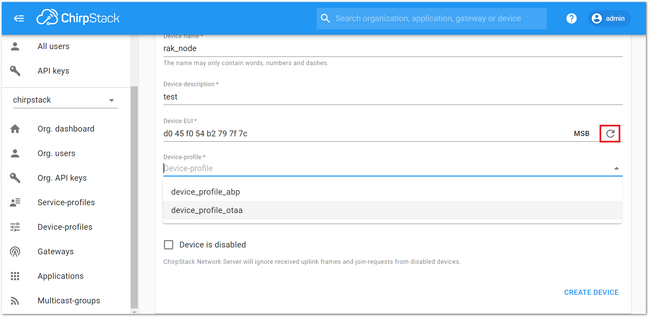Screen dimensions: 649x317
Task: Collapse the sidebar with the back-arrow icon
Action: tap(19, 18)
